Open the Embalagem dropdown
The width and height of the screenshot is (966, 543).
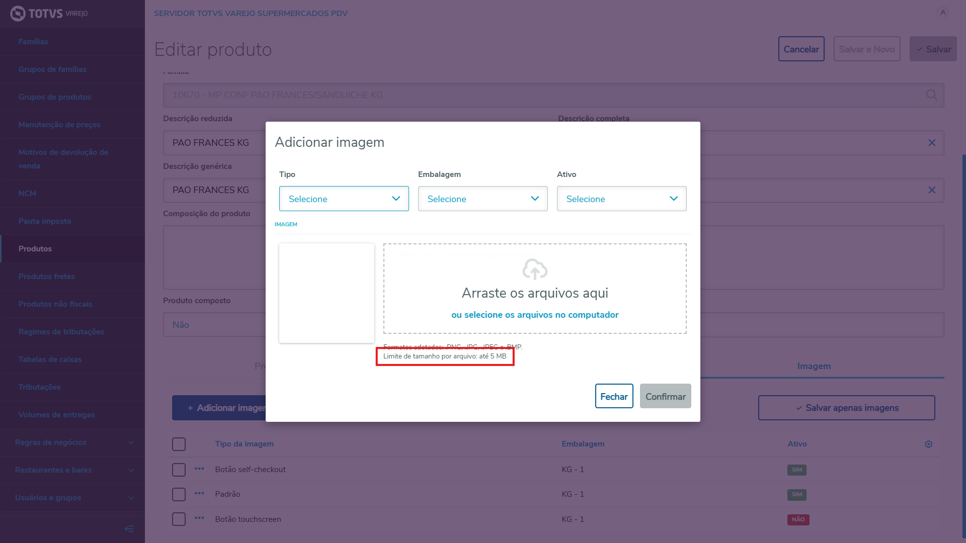[x=482, y=199]
